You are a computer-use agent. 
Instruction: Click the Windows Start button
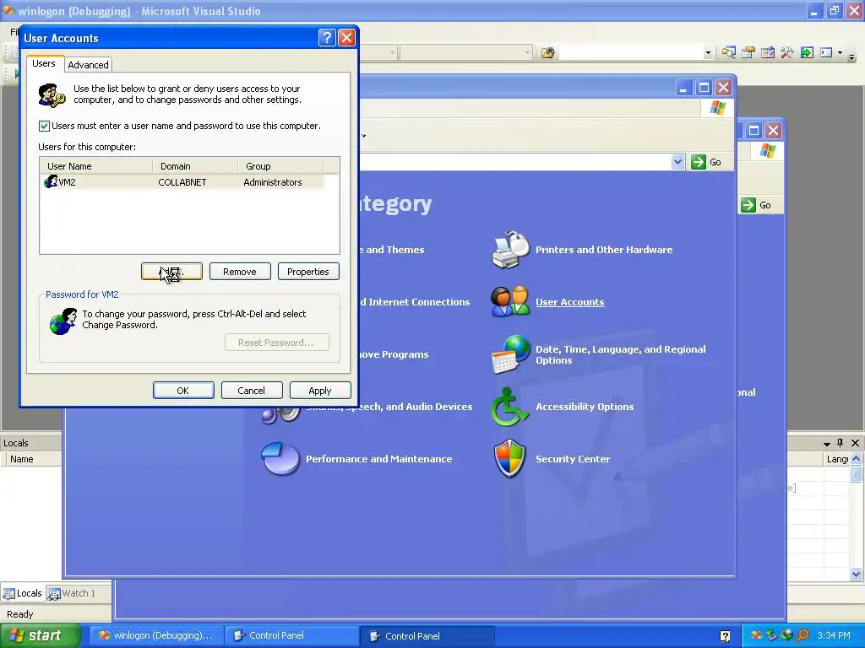click(40, 636)
